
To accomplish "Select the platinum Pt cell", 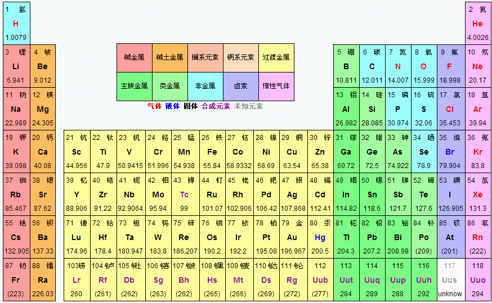I will [266, 237].
